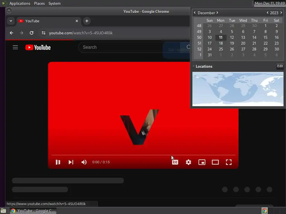286x214 pixels.
Task: Click the video progress bar
Action: click(x=143, y=155)
